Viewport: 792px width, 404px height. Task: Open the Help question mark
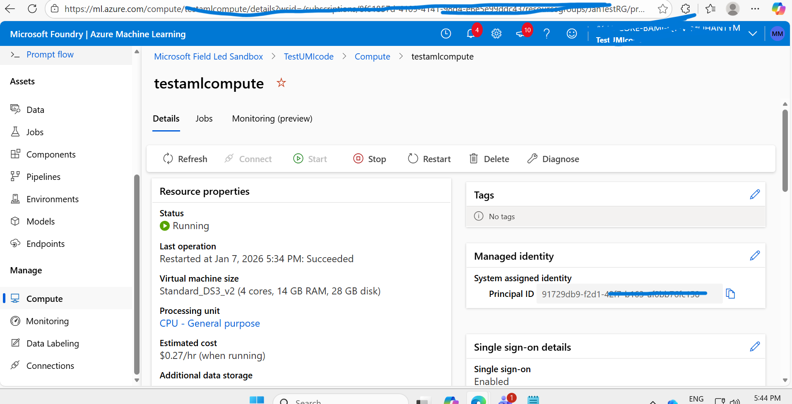[x=546, y=34]
